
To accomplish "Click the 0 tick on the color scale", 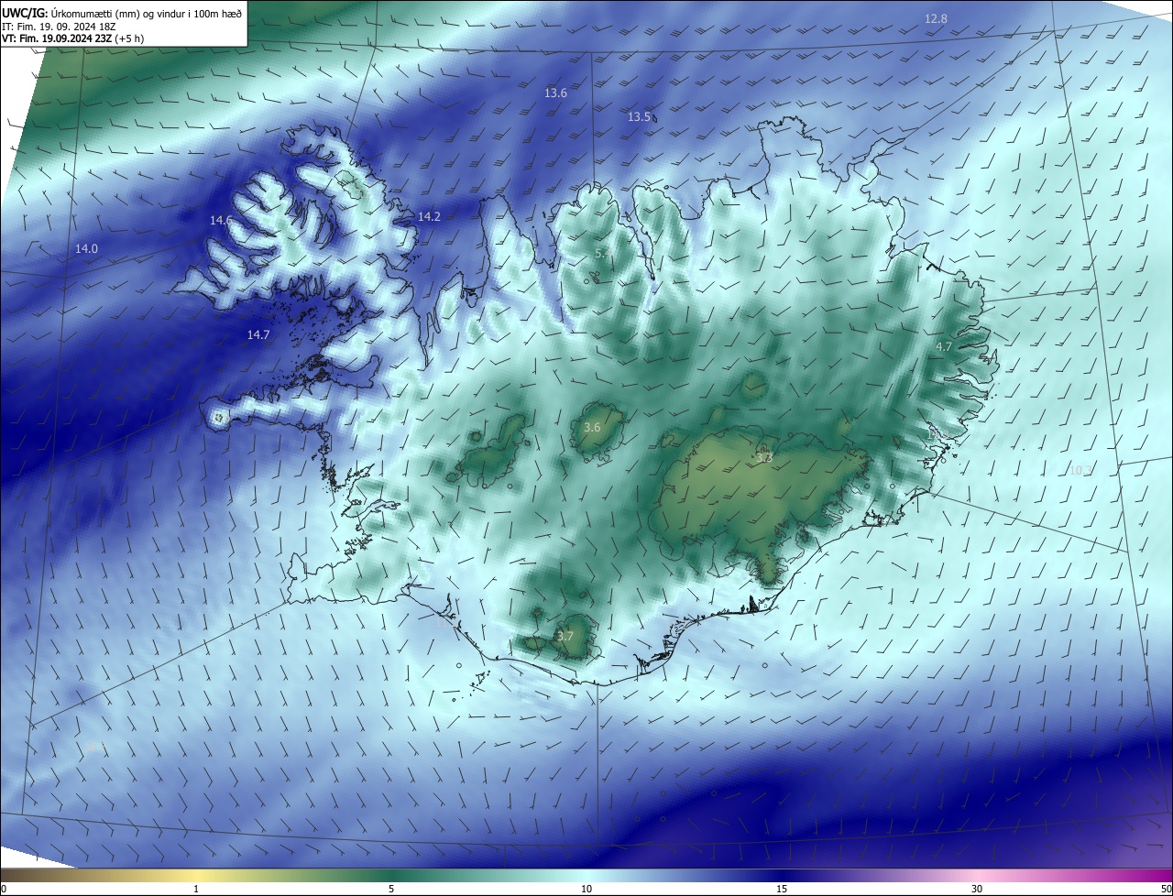I will coord(4,889).
